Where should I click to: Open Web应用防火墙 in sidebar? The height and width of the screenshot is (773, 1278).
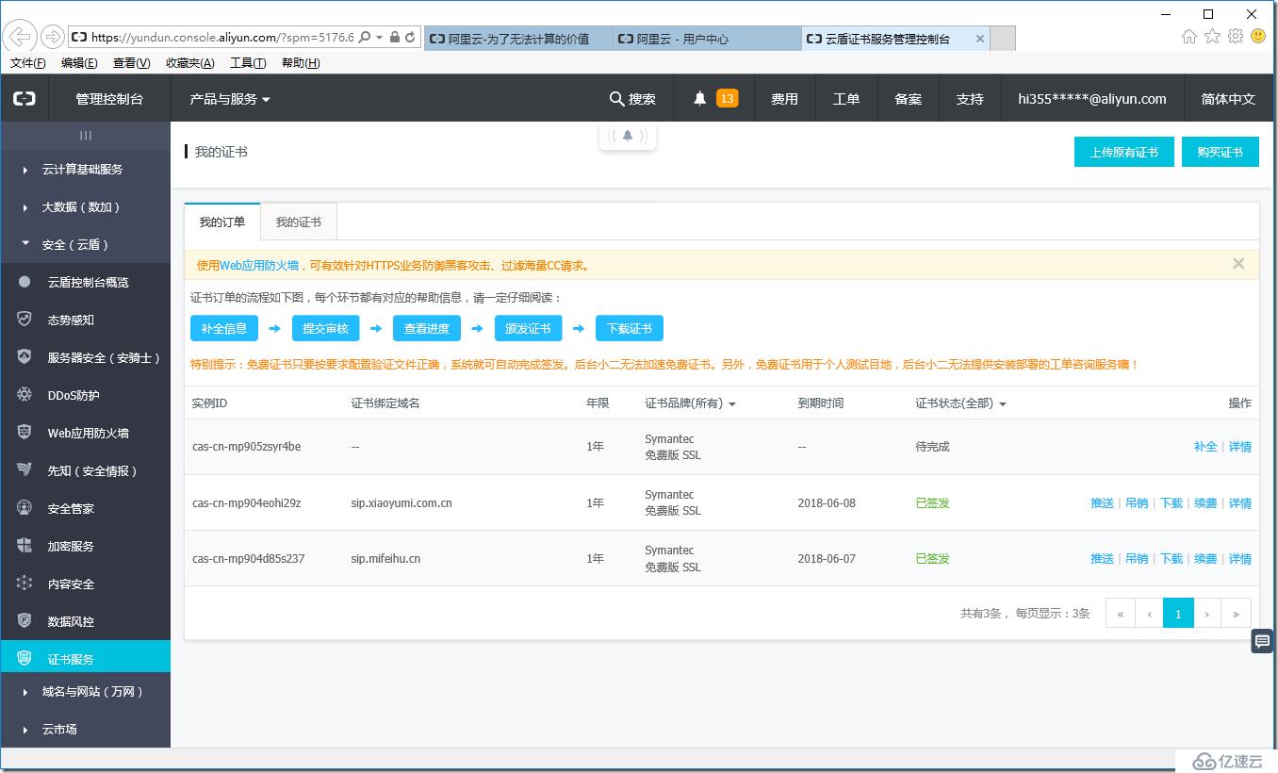[86, 433]
